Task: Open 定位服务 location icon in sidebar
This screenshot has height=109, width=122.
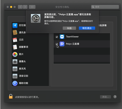Action: click(15, 25)
